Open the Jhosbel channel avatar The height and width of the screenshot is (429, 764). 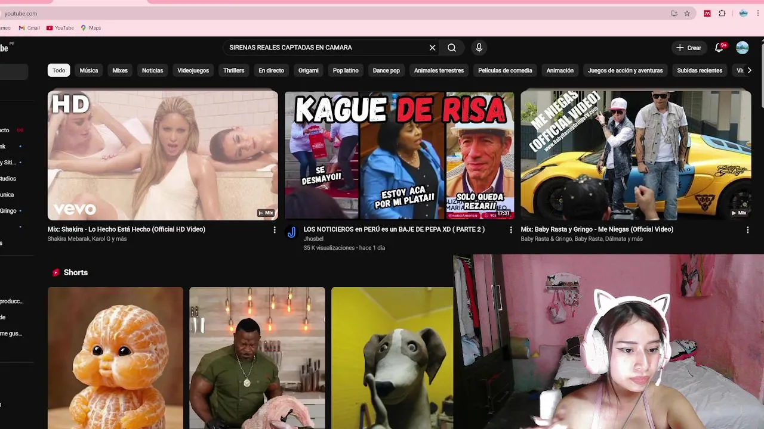(292, 232)
